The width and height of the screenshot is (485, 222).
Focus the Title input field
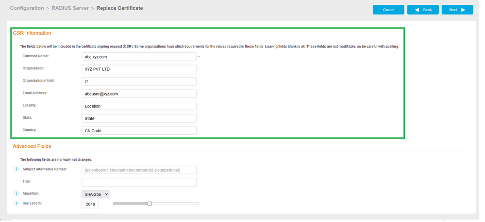click(x=139, y=182)
